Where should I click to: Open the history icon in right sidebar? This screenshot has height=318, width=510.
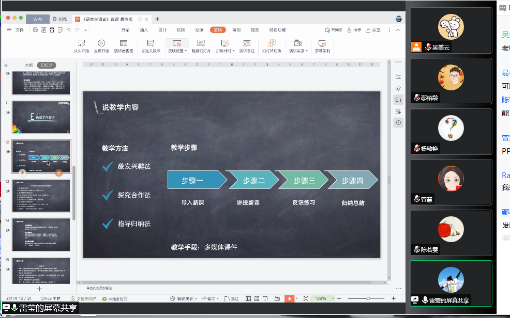(x=398, y=122)
